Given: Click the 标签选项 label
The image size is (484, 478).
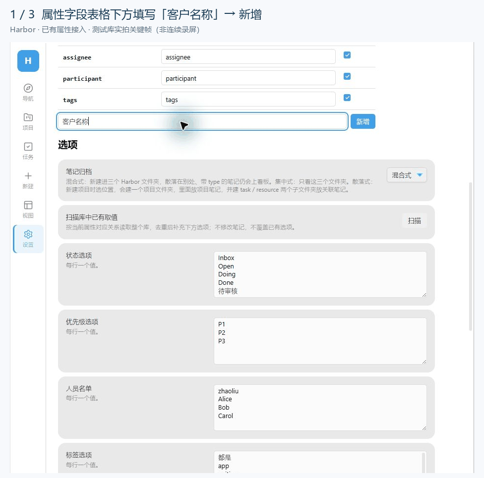Looking at the screenshot, I should [x=79, y=455].
